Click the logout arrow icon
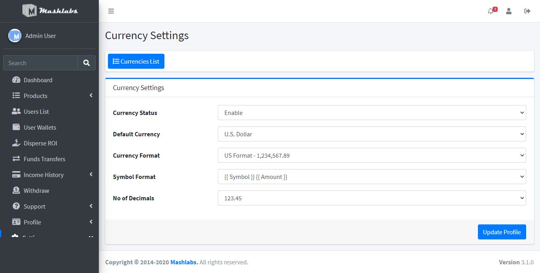The image size is (540, 273). click(x=527, y=11)
